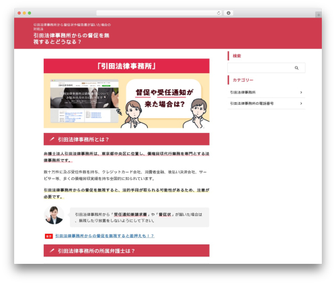Click the 検索 sidebar heading
Viewport: 336px width, 284px height.
[237, 56]
